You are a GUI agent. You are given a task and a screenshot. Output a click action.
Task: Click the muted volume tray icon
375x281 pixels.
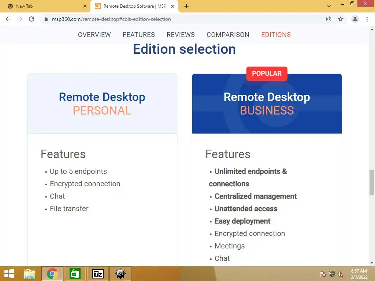341,274
